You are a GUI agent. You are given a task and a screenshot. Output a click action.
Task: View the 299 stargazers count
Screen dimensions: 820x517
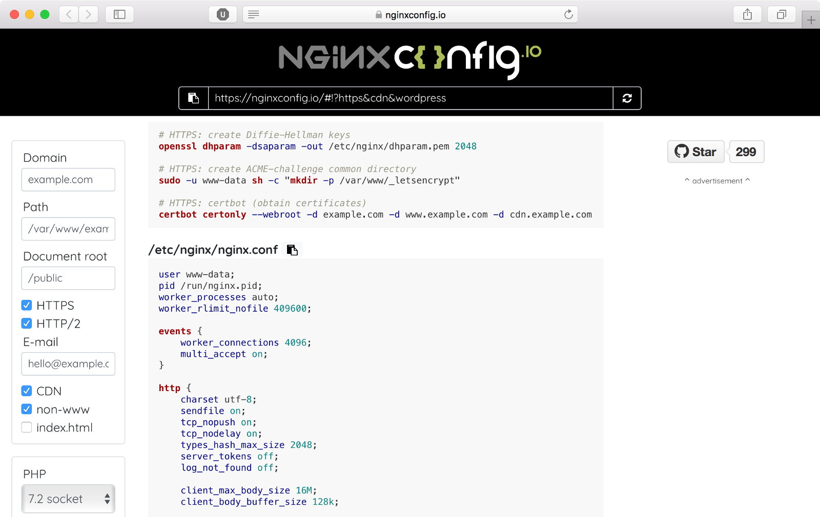(746, 152)
